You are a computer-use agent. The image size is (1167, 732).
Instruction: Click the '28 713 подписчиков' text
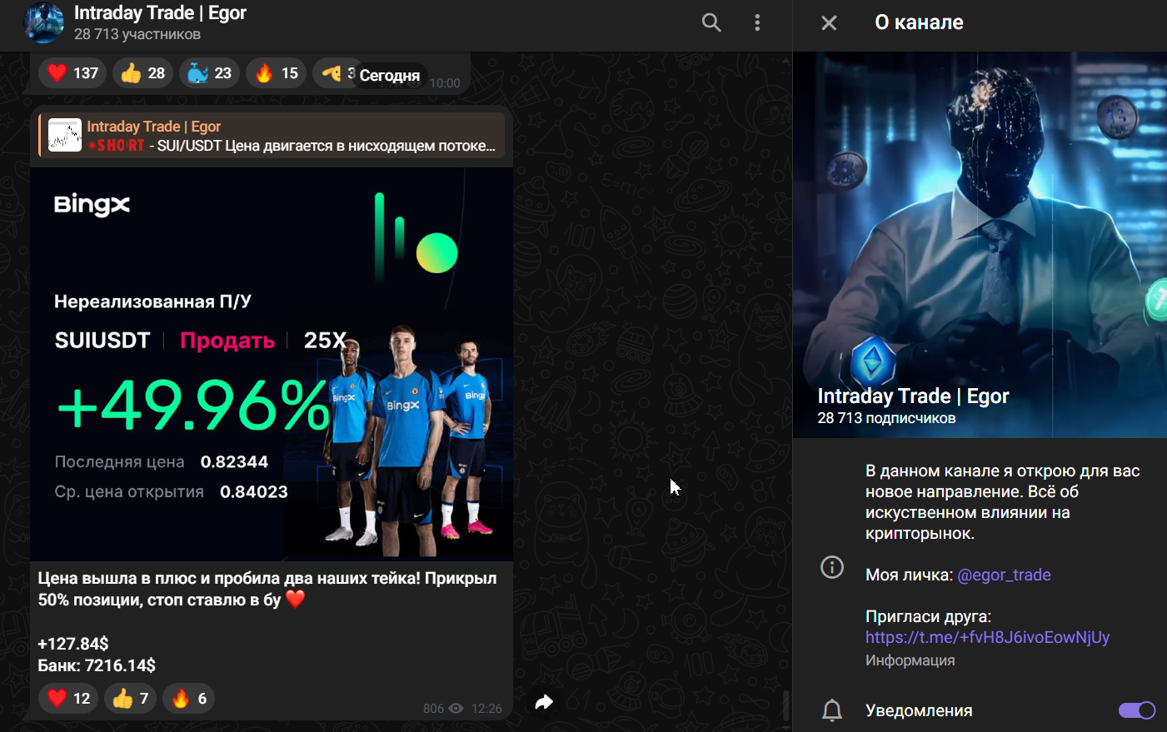tap(886, 418)
